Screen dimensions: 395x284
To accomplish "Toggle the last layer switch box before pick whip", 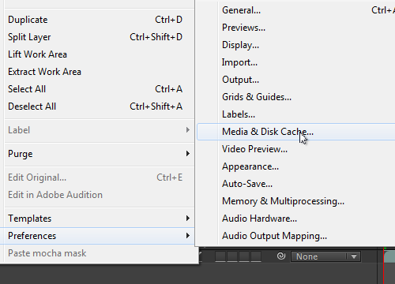I will click(256, 256).
